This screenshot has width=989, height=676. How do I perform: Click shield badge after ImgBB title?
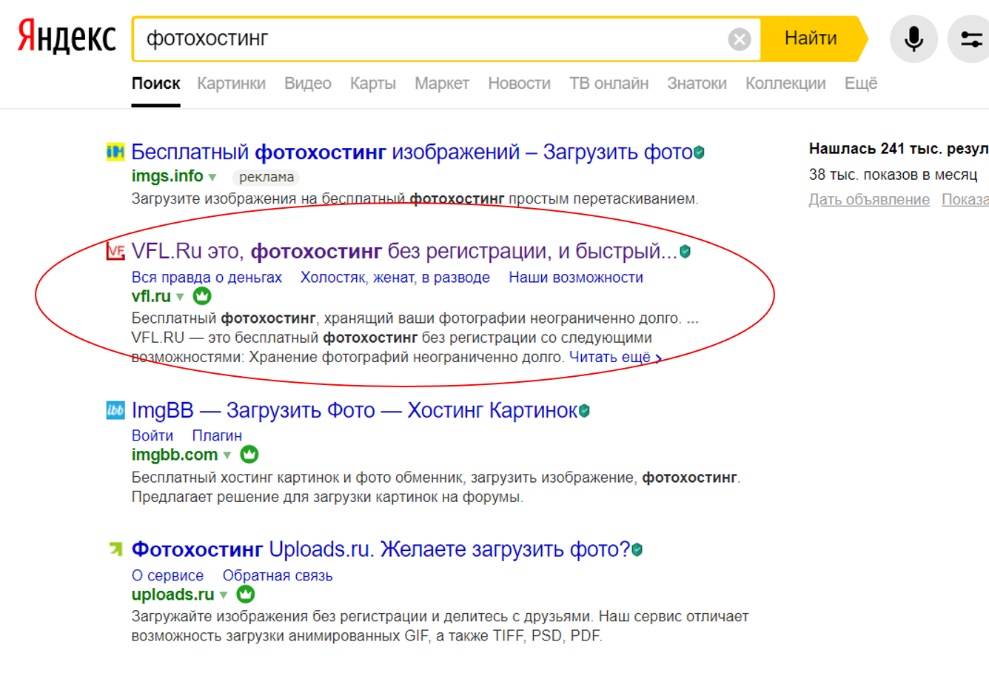(584, 411)
